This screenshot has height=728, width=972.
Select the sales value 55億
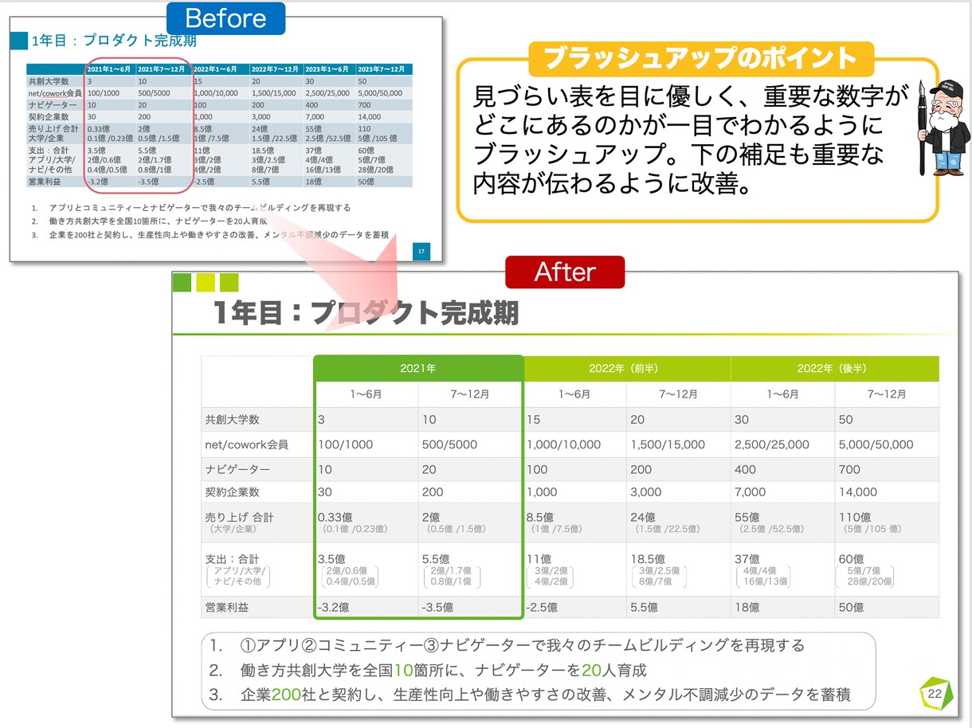tap(747, 518)
